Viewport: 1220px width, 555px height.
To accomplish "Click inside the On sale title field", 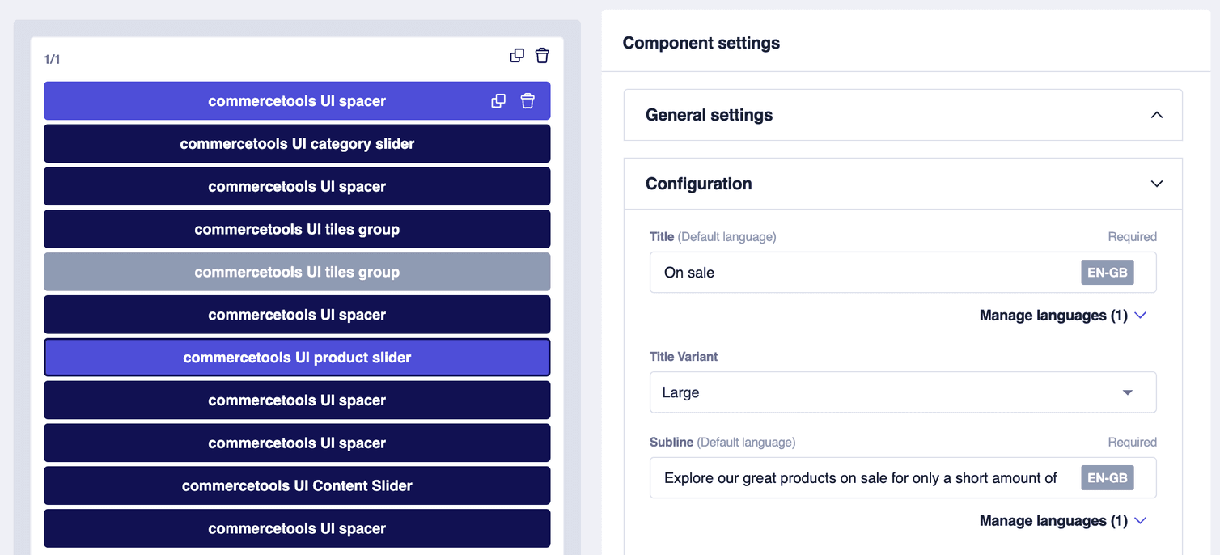I will point(849,272).
